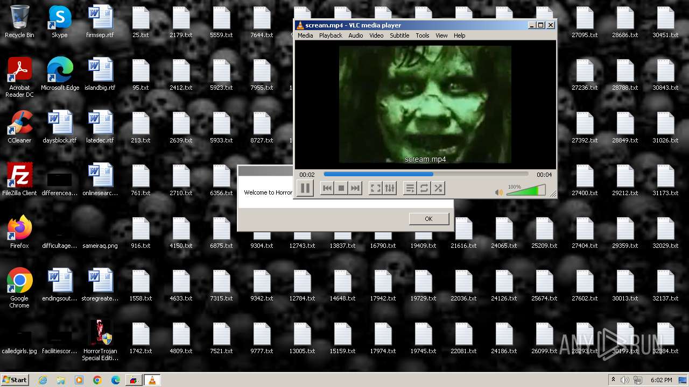Adjust the VLC volume slider
The width and height of the screenshot is (689, 387).
click(x=526, y=190)
